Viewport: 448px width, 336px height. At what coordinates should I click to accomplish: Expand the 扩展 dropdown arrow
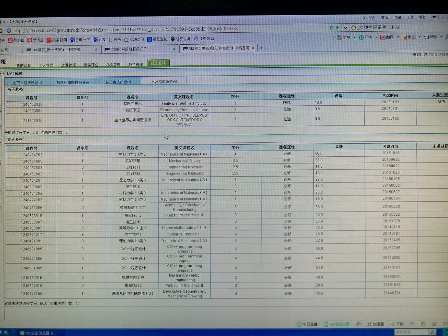(354, 37)
